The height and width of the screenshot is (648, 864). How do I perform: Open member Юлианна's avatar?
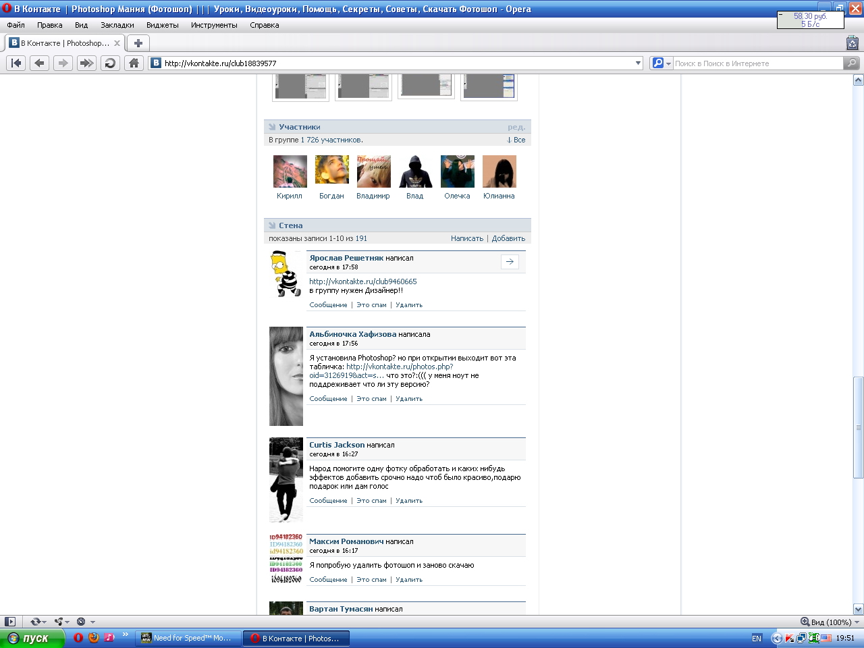point(500,171)
